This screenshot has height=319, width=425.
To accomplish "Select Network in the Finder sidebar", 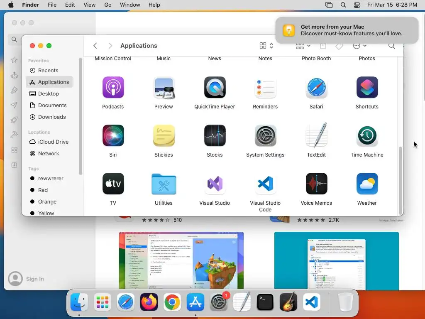I will click(x=50, y=154).
